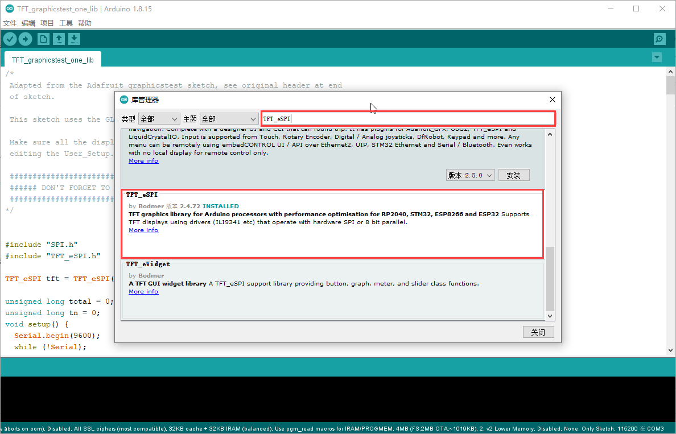Open the 编辑 menu
This screenshot has width=676, height=434.
tap(28, 23)
